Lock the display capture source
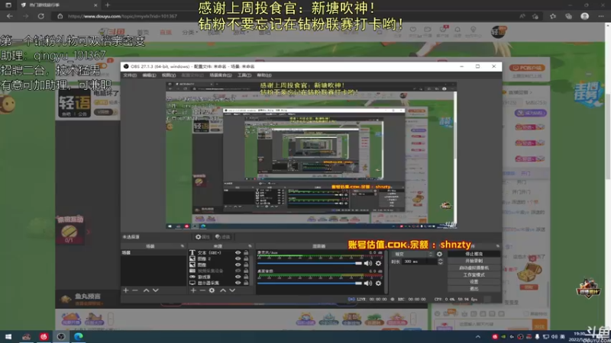The image size is (611, 343). point(246,283)
